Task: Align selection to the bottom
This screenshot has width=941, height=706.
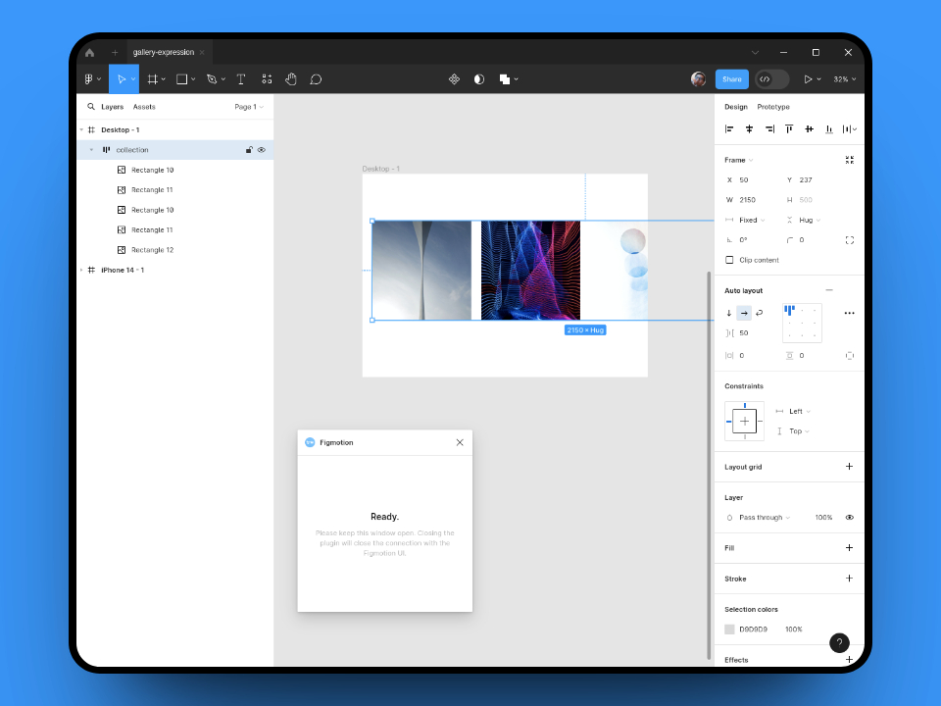Action: pyautogui.click(x=829, y=129)
